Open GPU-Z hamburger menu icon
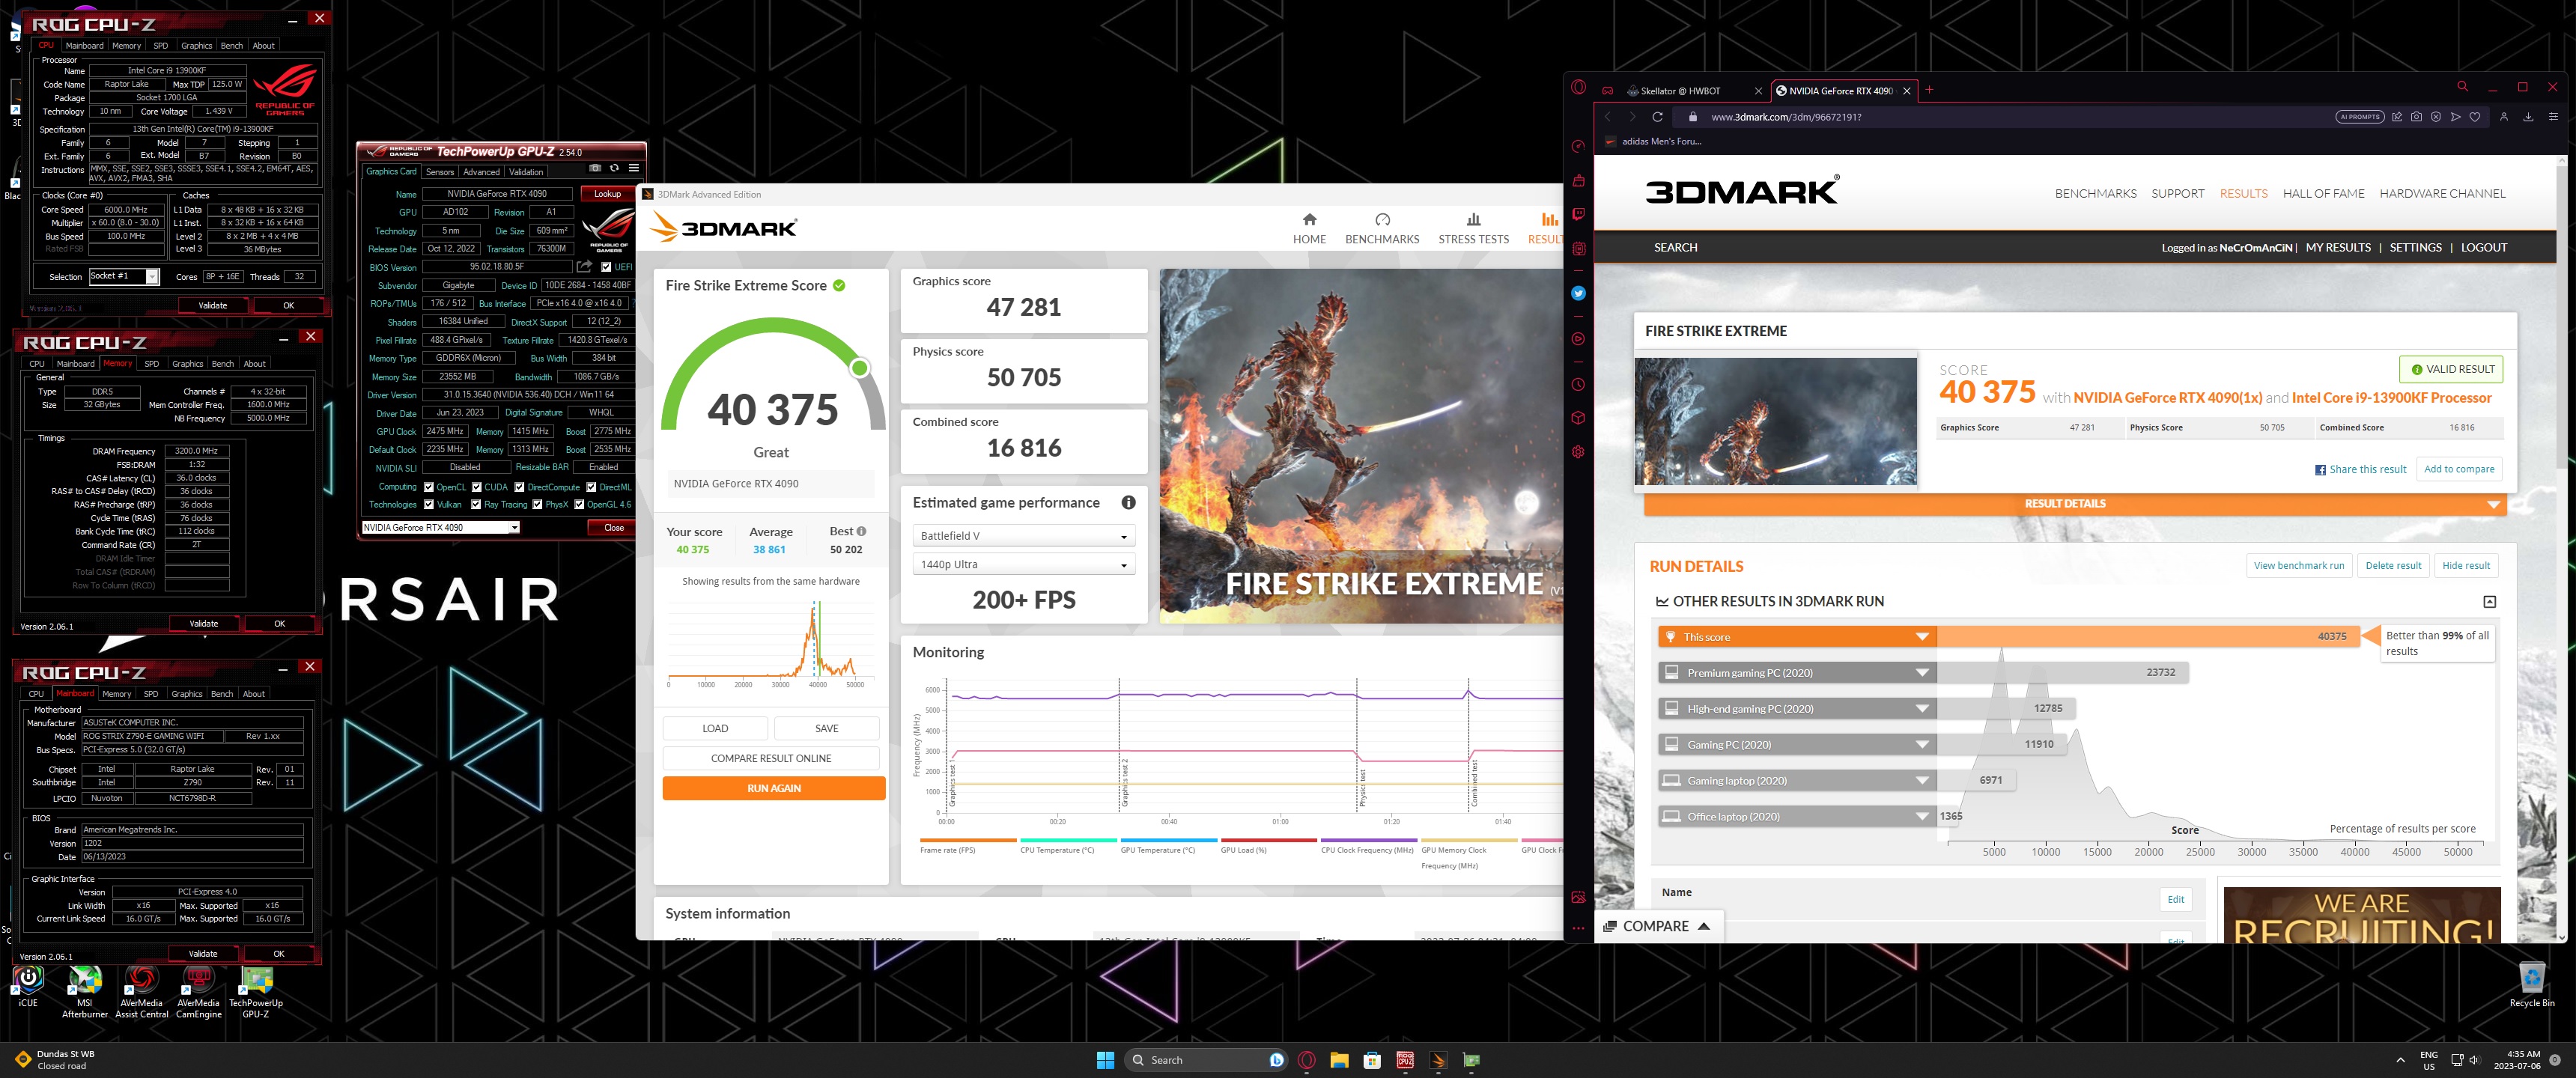Viewport: 2576px width, 1078px height. [633, 168]
